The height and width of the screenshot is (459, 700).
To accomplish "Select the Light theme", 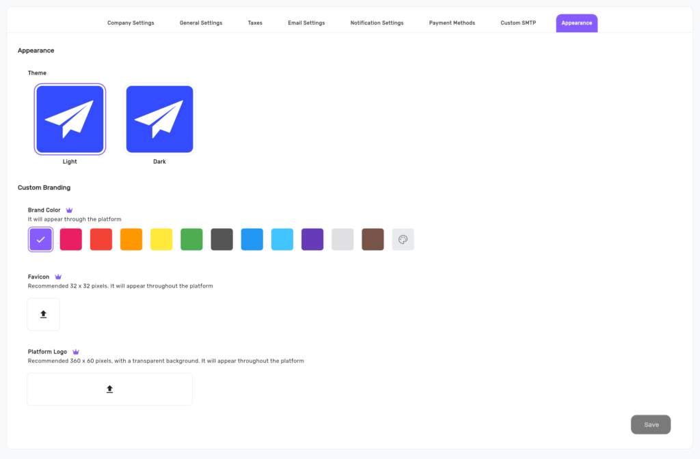I will pos(70,119).
